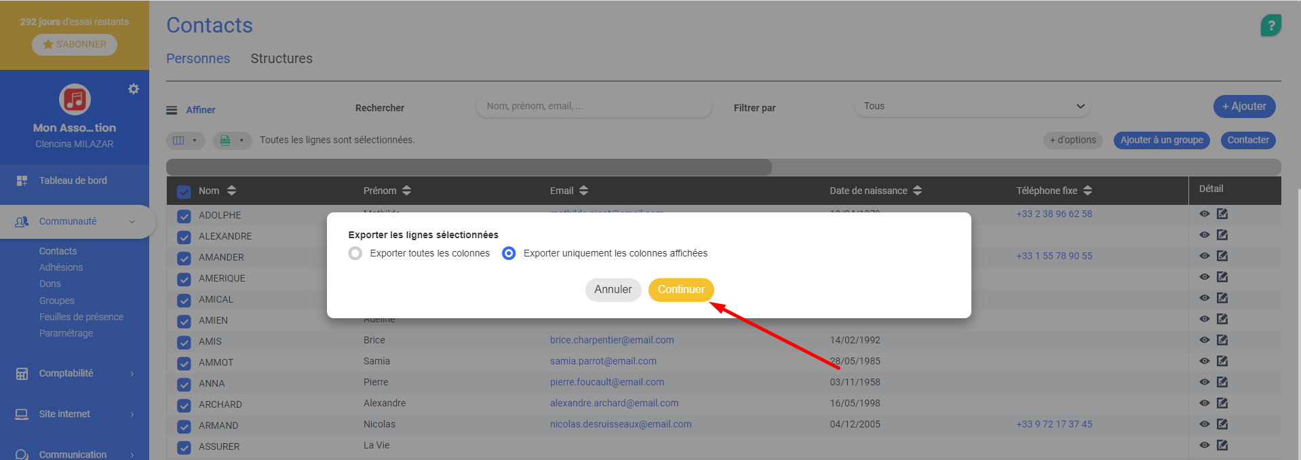Screen dimensions: 1301x460
Task: Click the horizontal table scrollbar
Action: (469, 167)
